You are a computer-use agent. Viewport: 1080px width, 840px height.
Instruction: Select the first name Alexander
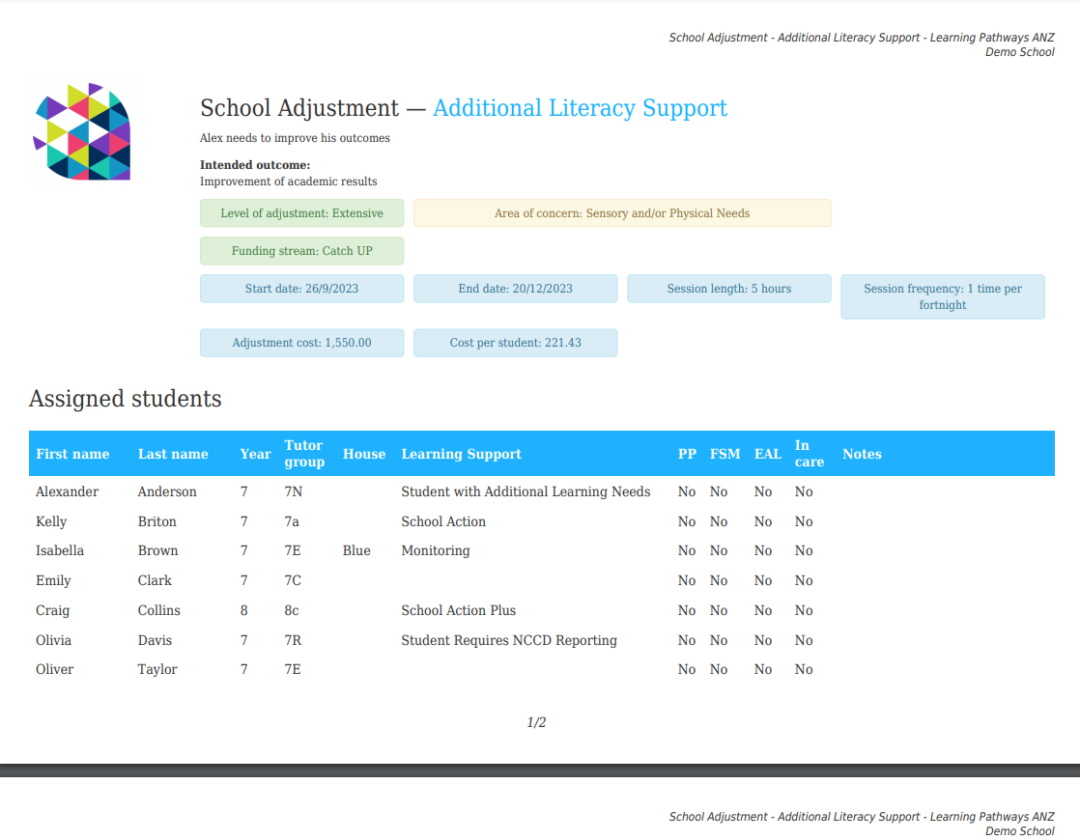point(68,491)
